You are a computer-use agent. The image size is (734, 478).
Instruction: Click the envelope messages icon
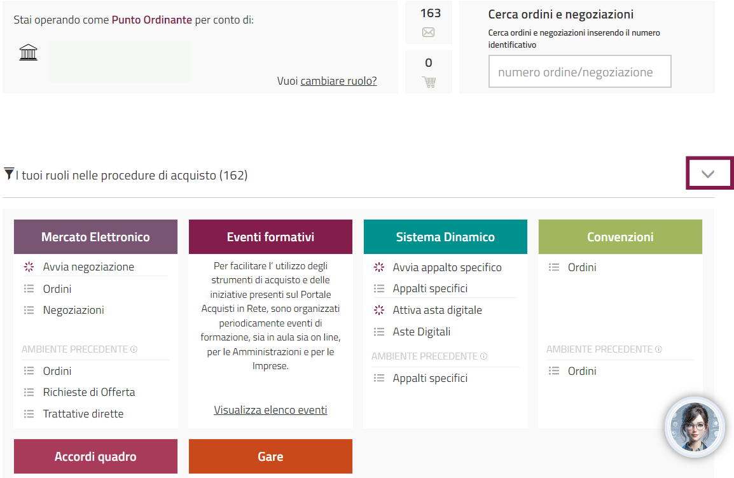click(x=428, y=32)
